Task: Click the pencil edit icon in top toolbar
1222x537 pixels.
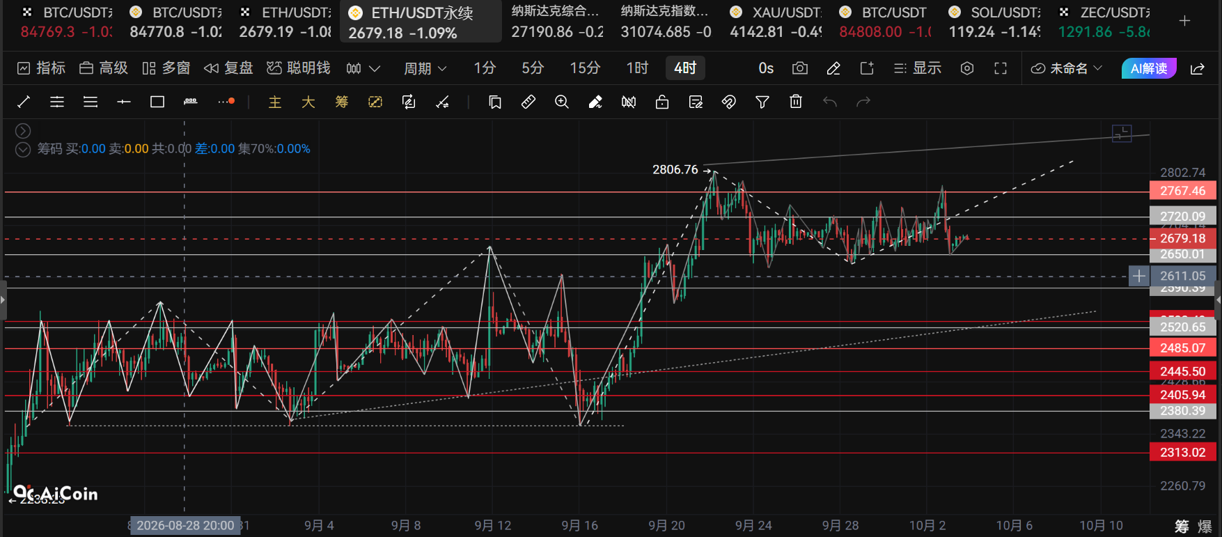Action: tap(833, 68)
